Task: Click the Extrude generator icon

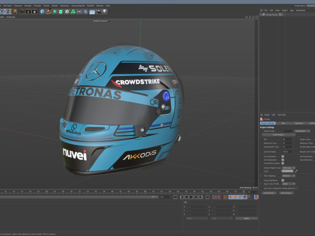Action: [x=60, y=12]
